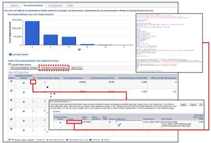Click the Affected SQL Statements column header
Screen dimensions: 211x143
163,78
